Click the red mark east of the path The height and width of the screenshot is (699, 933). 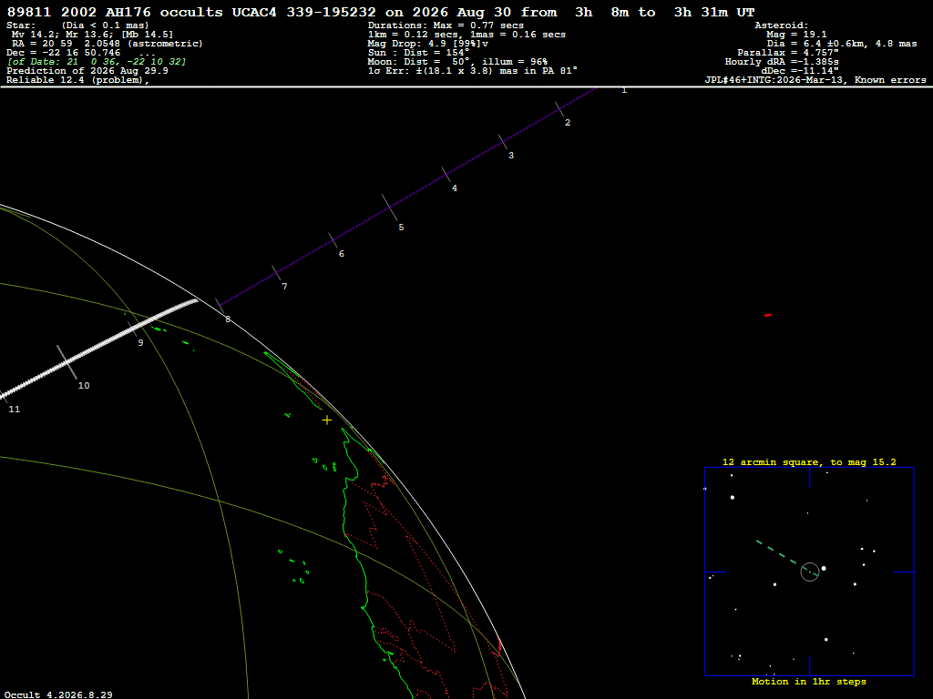click(x=767, y=315)
